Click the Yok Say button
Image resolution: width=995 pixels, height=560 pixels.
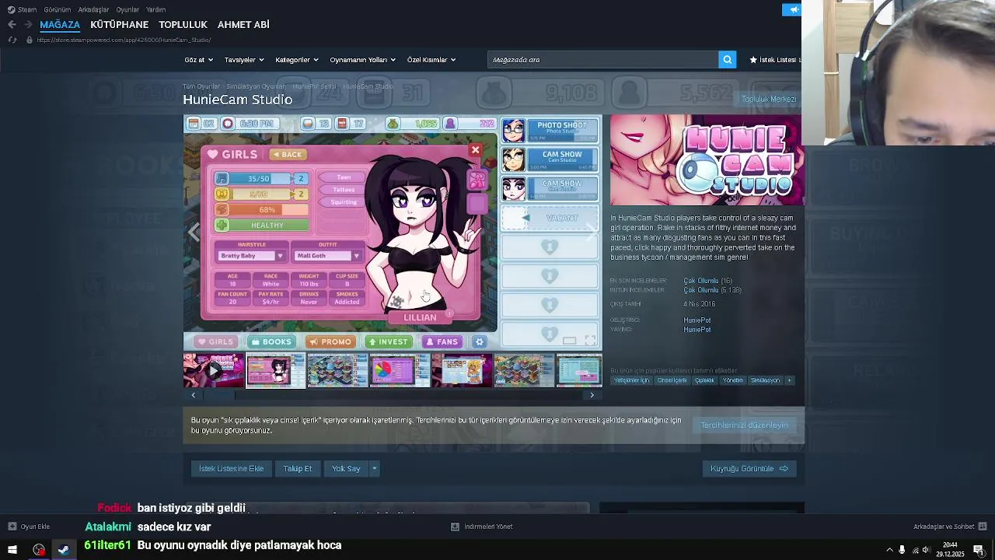pos(346,468)
